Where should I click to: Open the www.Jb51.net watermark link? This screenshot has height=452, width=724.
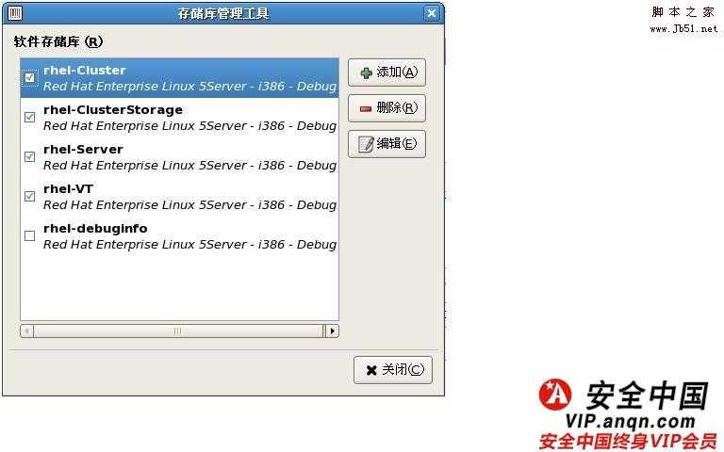(683, 28)
